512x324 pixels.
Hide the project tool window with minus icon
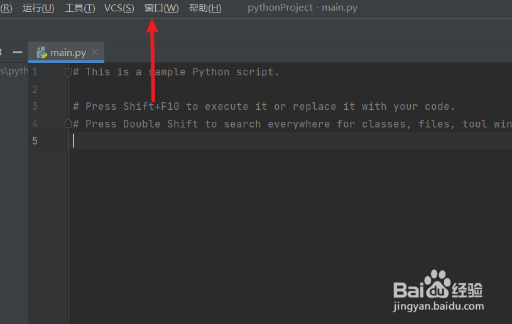pos(18,52)
